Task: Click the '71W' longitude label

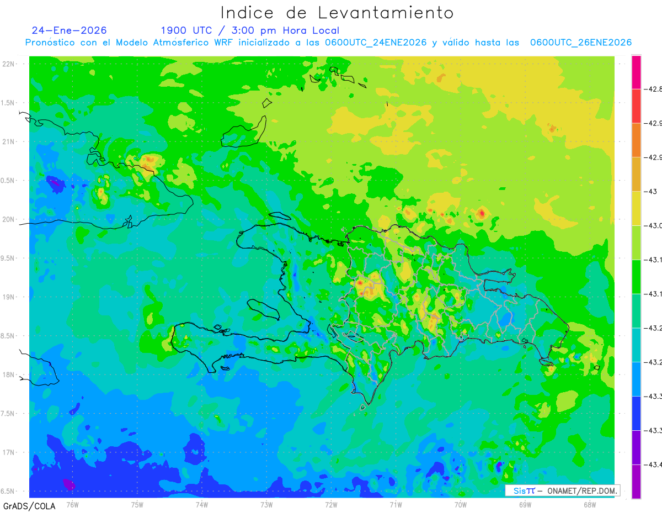Action: tap(396, 505)
